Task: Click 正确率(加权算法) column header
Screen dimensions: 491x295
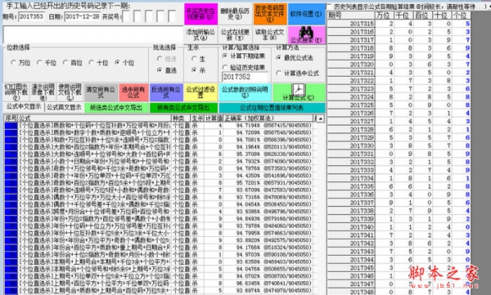Action: [268, 118]
